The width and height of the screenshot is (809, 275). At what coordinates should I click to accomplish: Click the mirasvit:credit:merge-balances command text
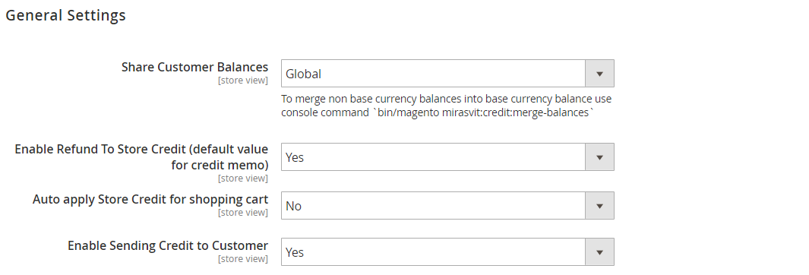514,112
